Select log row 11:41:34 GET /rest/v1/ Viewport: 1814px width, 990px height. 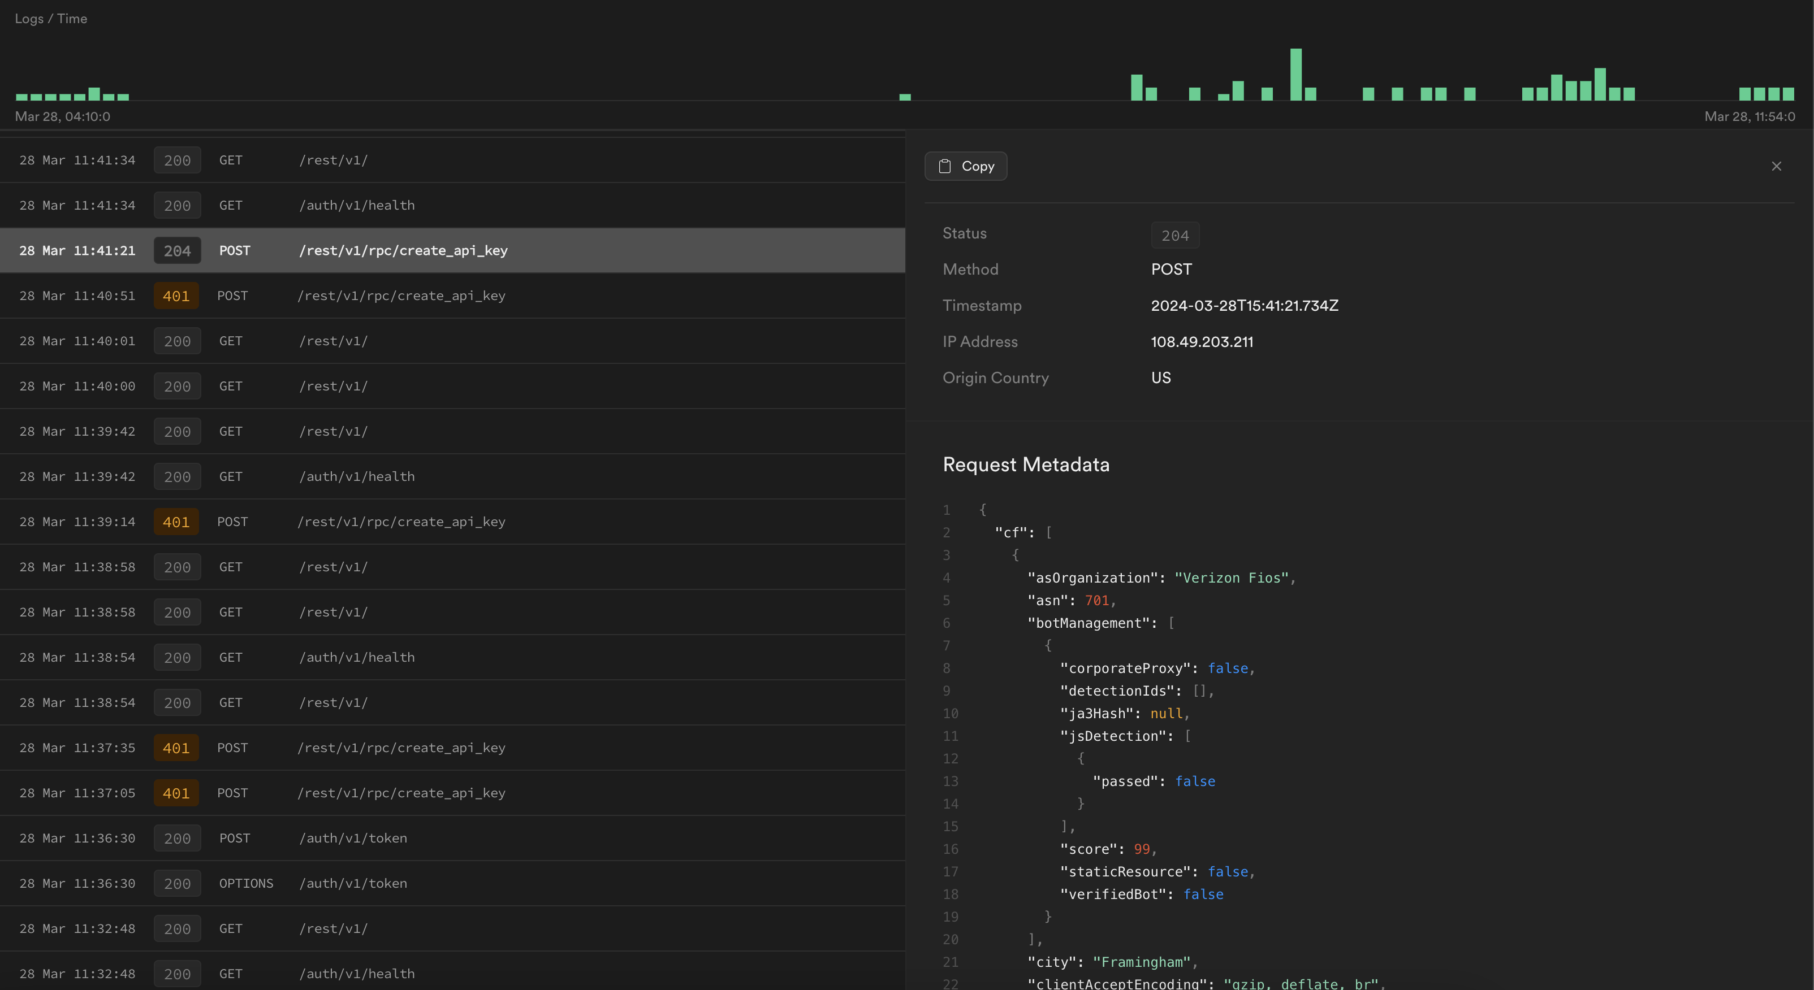click(452, 160)
